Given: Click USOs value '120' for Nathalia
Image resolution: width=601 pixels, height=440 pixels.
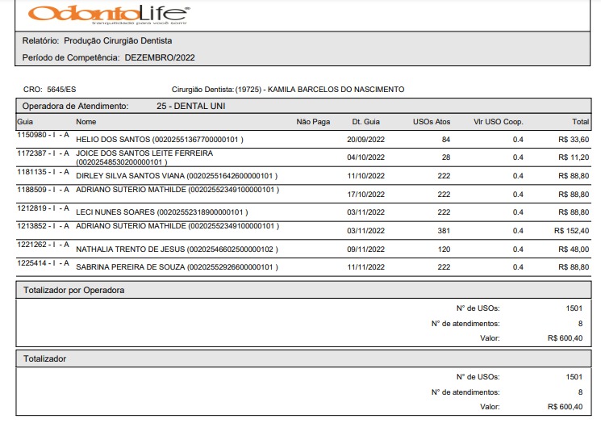Looking at the screenshot, I should [x=444, y=249].
